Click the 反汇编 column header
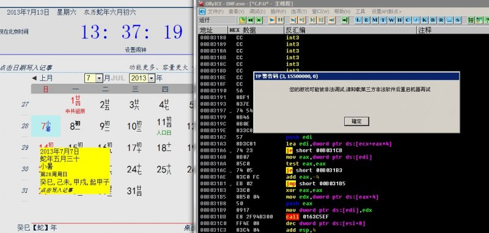This screenshot has height=233, width=489. [350, 30]
